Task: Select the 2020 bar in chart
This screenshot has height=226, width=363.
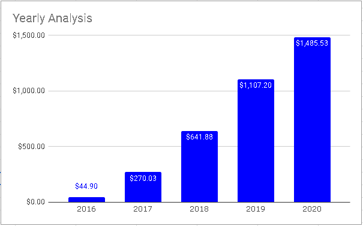Action: pos(313,120)
